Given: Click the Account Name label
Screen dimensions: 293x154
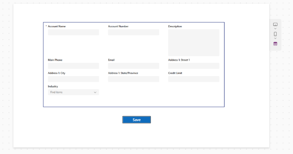Looking at the screenshot, I should coord(57,26).
